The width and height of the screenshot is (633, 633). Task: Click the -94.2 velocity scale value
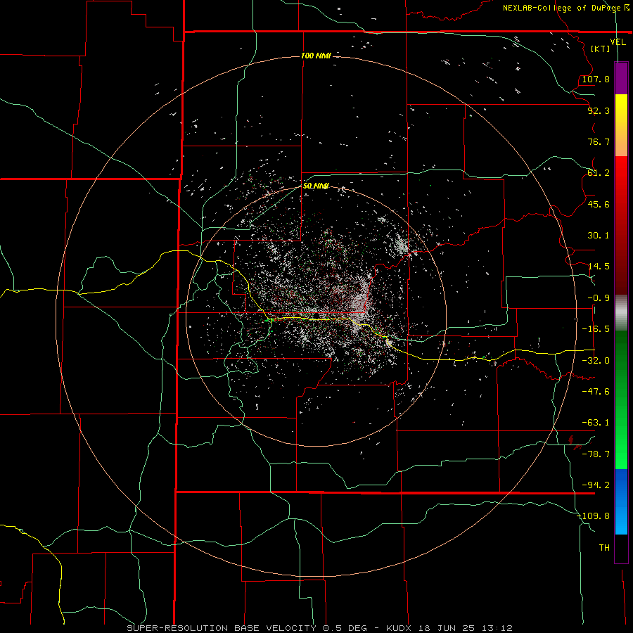[596, 485]
